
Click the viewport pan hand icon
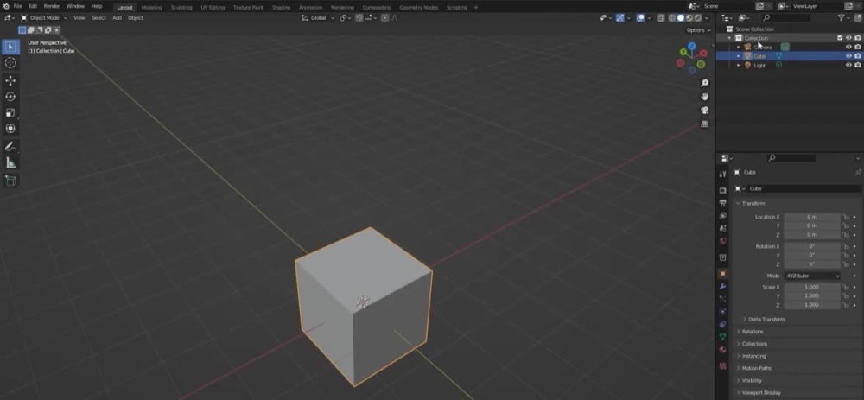coord(704,97)
